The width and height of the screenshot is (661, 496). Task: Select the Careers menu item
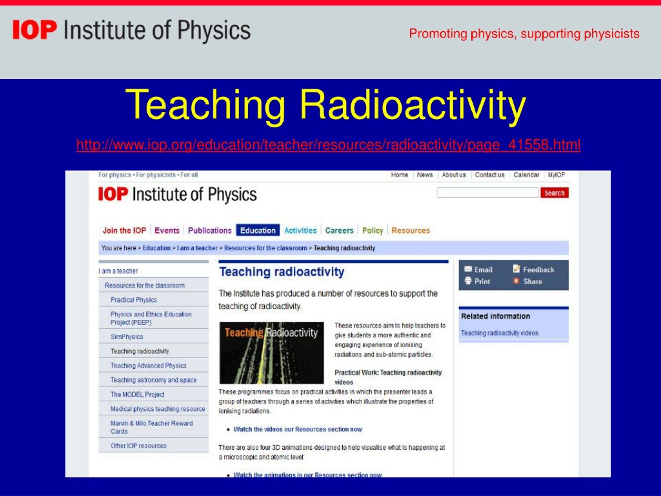pyautogui.click(x=339, y=230)
